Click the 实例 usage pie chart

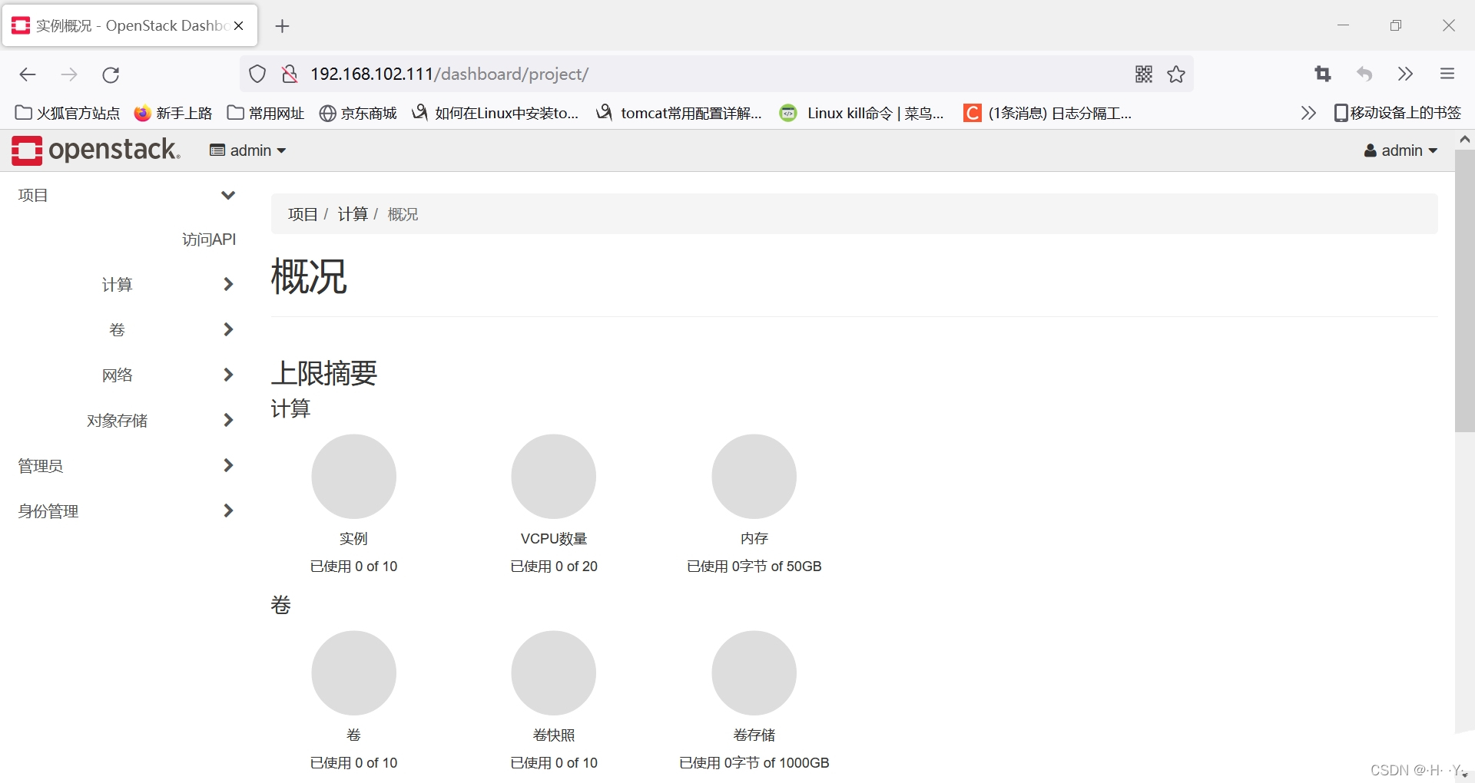point(353,476)
